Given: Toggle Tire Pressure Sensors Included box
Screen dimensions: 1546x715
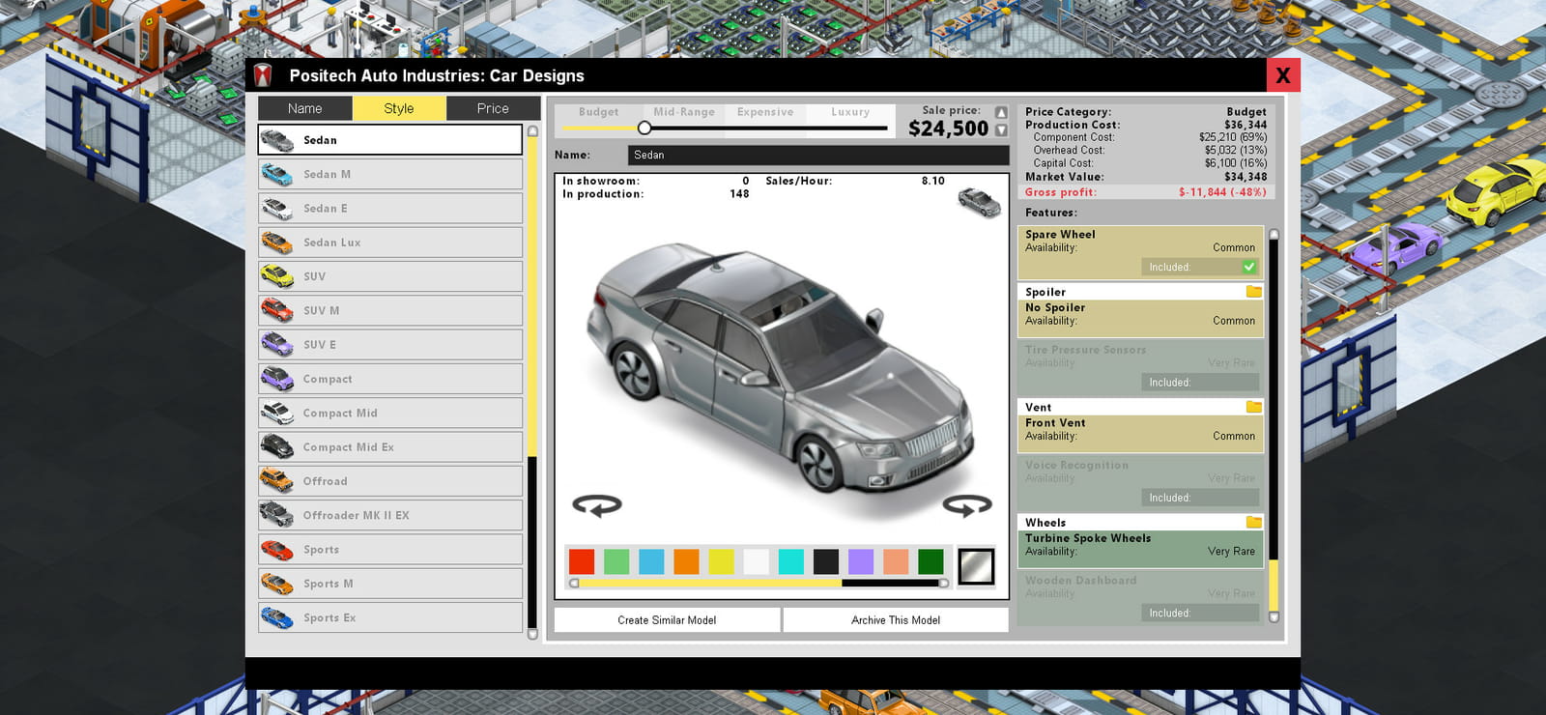Looking at the screenshot, I should [1200, 383].
